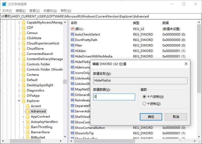Click the BannerStore folder icon
This screenshot has height=144, width=202.
[x=28, y=132]
